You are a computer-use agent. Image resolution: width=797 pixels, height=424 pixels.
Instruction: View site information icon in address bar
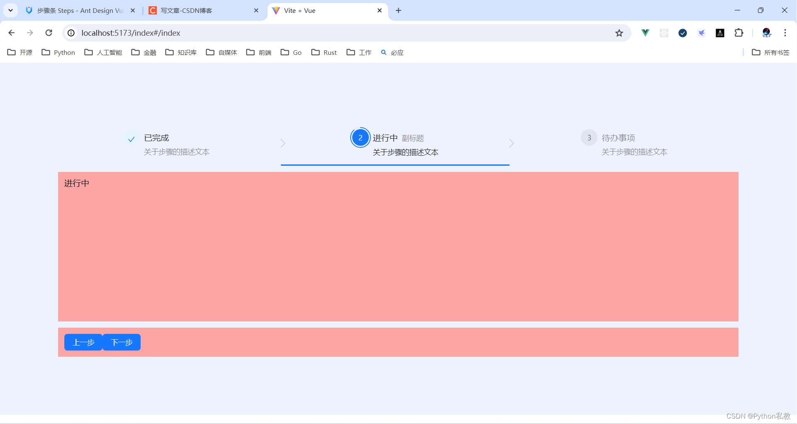click(x=71, y=33)
